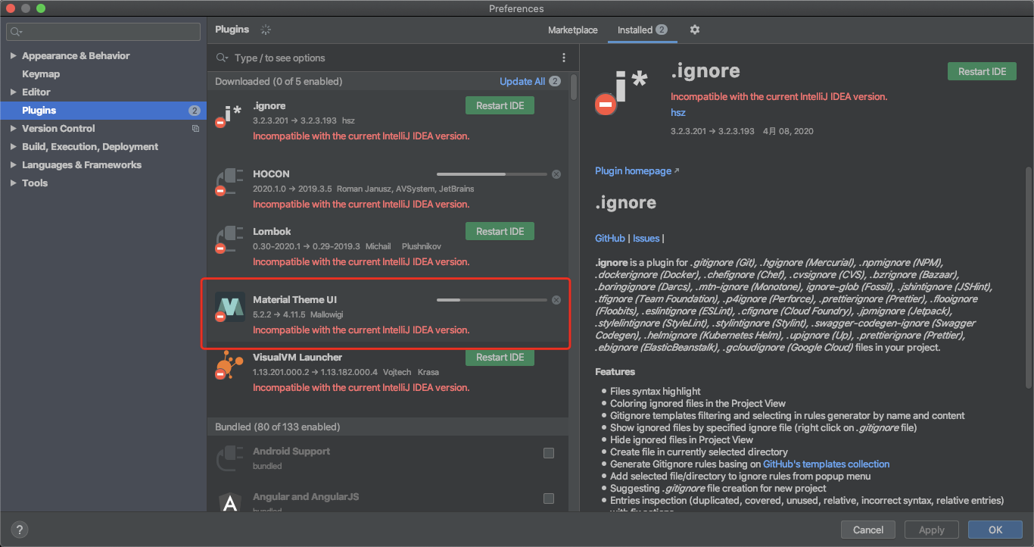Select the VisualVM Launcher plugin name

point(297,357)
